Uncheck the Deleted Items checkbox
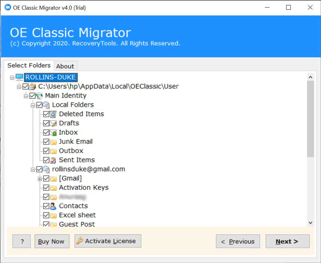This screenshot has width=321, height=263. click(x=46, y=114)
